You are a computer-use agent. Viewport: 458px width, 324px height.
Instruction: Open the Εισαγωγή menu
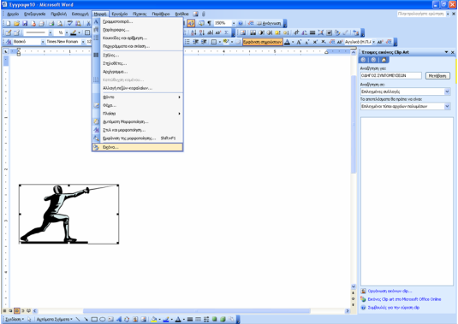pos(80,14)
